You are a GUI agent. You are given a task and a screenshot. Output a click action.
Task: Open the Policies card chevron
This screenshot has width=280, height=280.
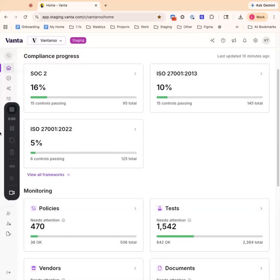[135, 208]
